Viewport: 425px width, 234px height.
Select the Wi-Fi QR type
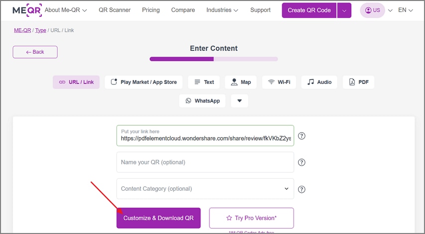pyautogui.click(x=279, y=82)
